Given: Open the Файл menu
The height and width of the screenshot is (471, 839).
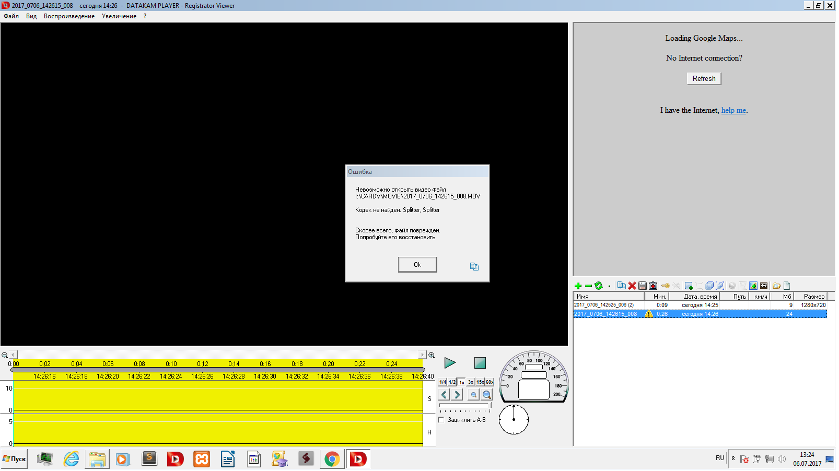Looking at the screenshot, I should (11, 16).
